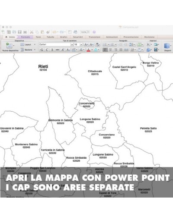Toggle distributed text alignment
This screenshot has height=223, width=173.
click(x=126, y=50)
